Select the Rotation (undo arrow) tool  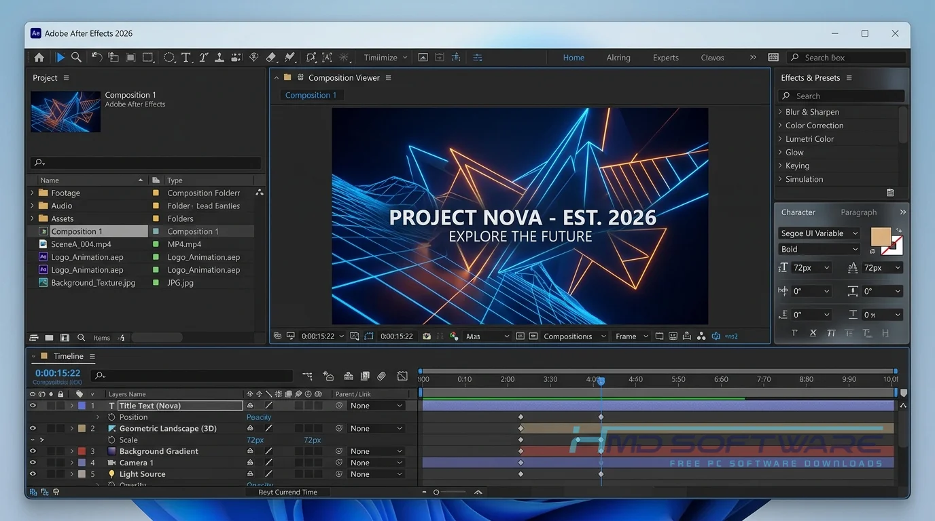click(x=96, y=58)
